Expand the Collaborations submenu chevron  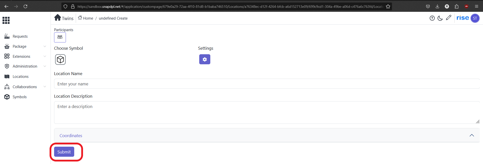coord(45,87)
